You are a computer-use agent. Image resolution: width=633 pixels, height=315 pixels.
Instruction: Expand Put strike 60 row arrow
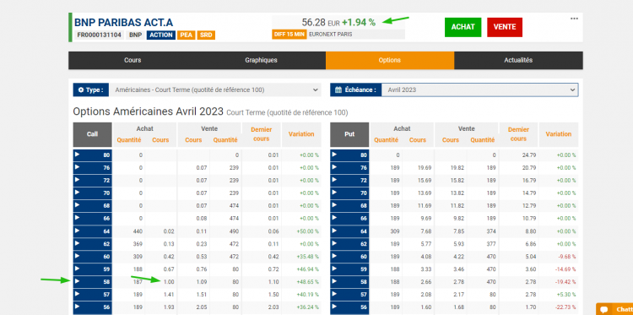point(334,256)
